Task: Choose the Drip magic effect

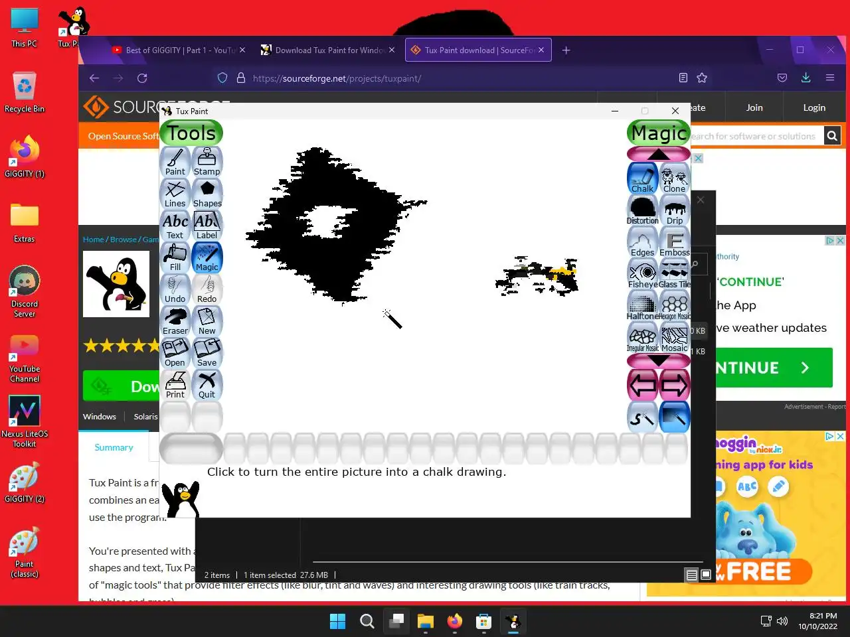Action: tap(675, 210)
